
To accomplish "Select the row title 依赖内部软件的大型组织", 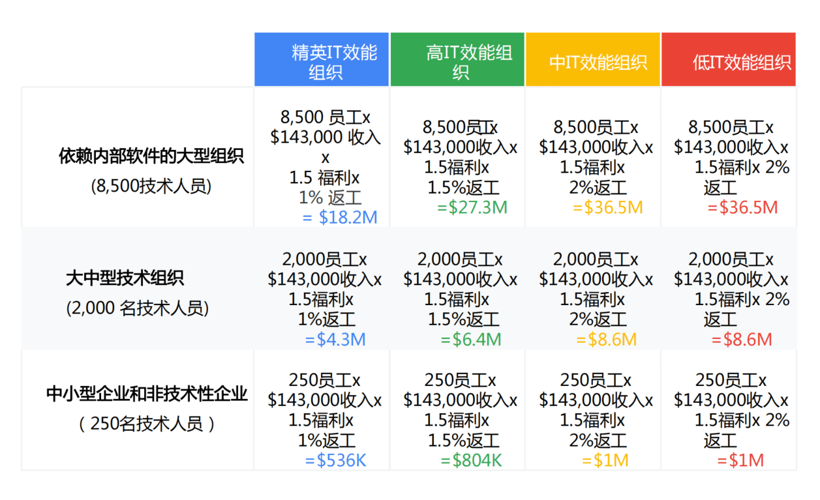I will point(151,157).
